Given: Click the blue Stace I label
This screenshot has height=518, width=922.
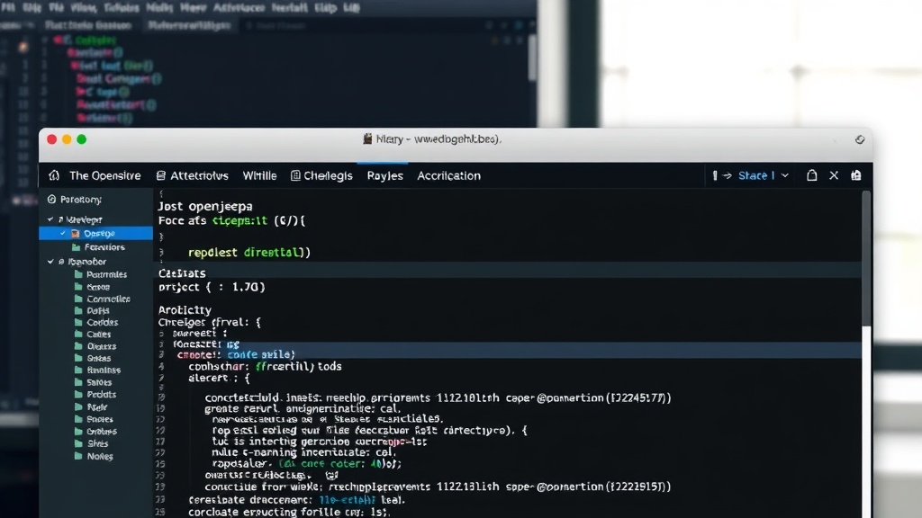Looking at the screenshot, I should 756,175.
